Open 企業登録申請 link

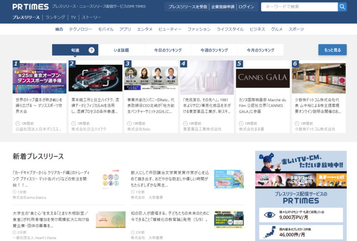223,7
